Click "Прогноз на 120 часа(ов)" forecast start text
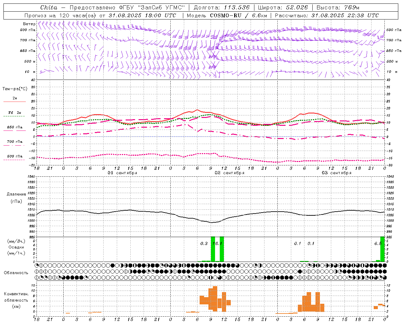The width and height of the screenshot is (403, 322). click(x=61, y=15)
